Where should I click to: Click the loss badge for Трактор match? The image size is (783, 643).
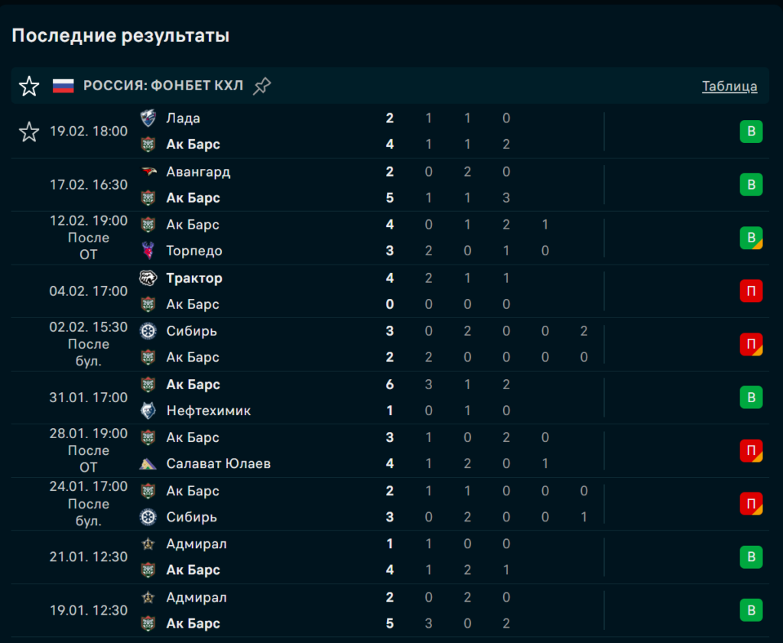pos(751,291)
